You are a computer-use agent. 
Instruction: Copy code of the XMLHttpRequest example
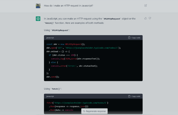click(x=134, y=38)
